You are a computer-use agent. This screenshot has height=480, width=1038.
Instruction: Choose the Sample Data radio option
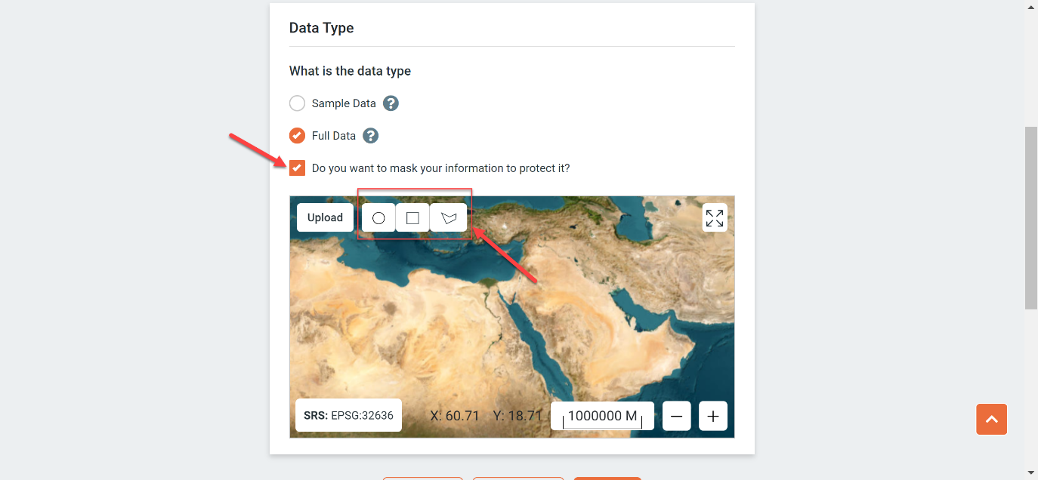[298, 103]
